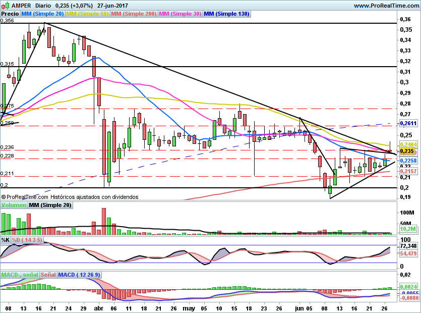This screenshot has width=421, height=313.
Task: Click the 0,2611 blue price tag
Action: 408,123
